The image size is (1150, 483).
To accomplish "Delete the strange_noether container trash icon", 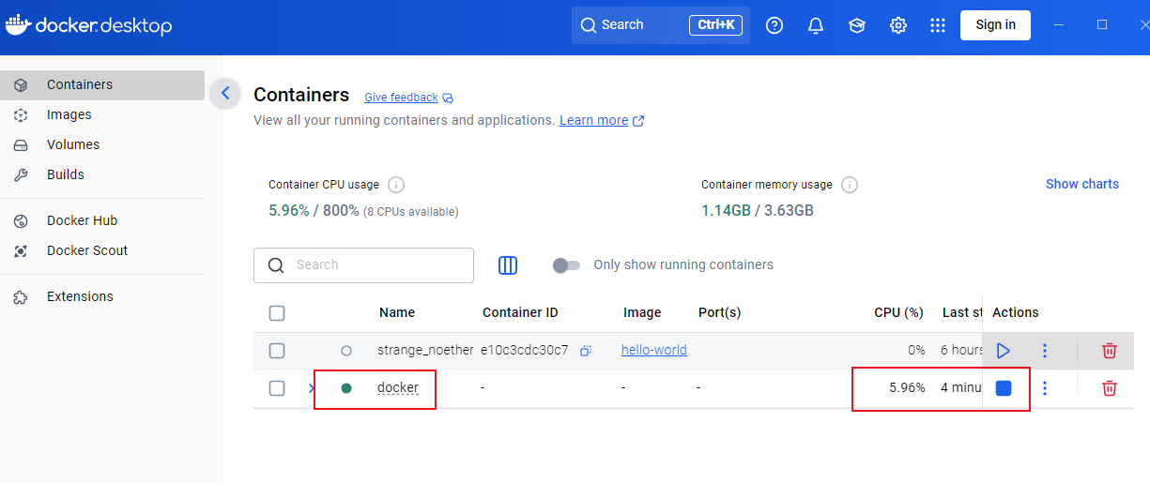I will [1110, 351].
